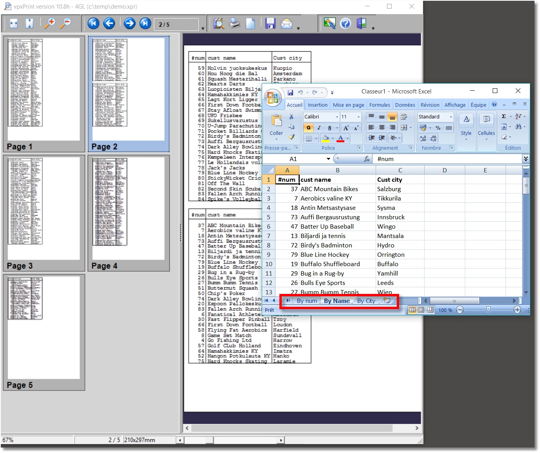Open the Standard number format dropdown
The height and width of the screenshot is (453, 540).
click(x=451, y=117)
